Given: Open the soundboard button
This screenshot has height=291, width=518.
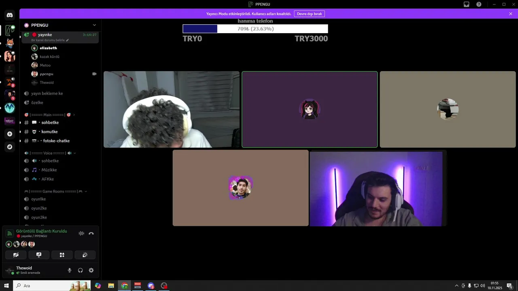Looking at the screenshot, I should 85,255.
